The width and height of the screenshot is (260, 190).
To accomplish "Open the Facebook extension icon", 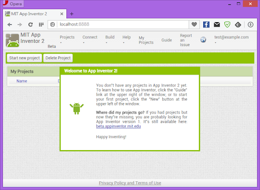I will 206,25.
